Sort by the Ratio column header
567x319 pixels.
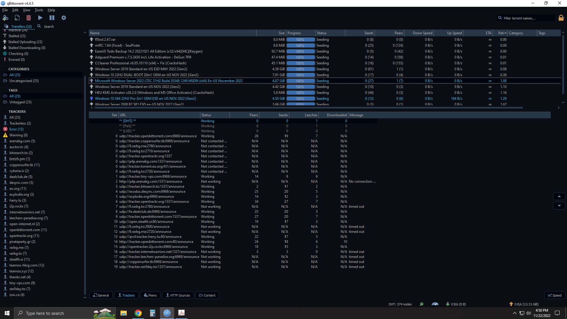tap(501, 33)
